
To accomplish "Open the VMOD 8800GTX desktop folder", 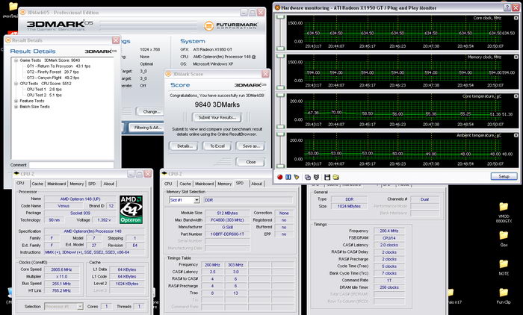I will point(504,212).
